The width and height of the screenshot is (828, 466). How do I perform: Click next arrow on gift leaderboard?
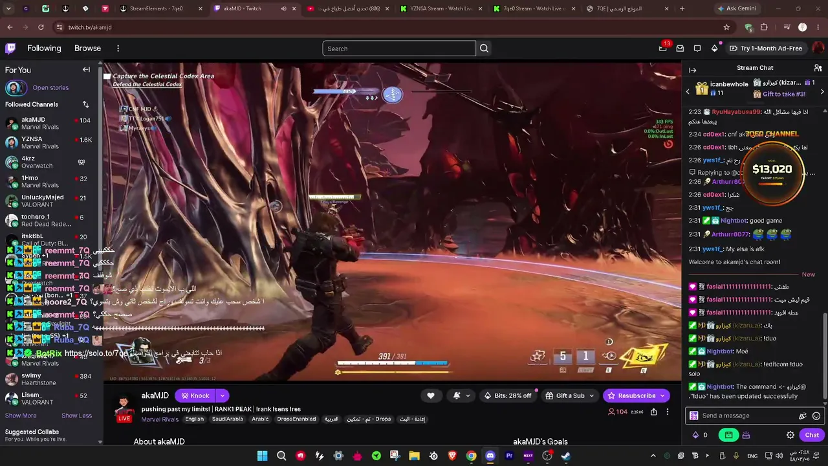coord(822,92)
